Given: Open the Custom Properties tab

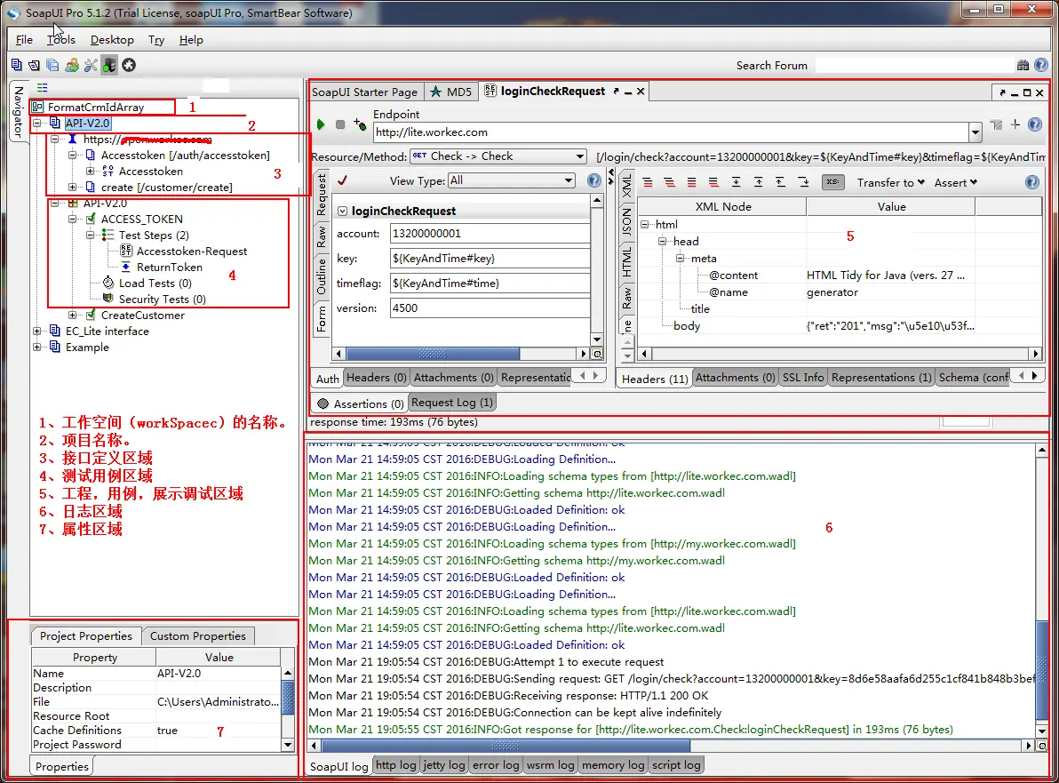Looking at the screenshot, I should [x=198, y=635].
